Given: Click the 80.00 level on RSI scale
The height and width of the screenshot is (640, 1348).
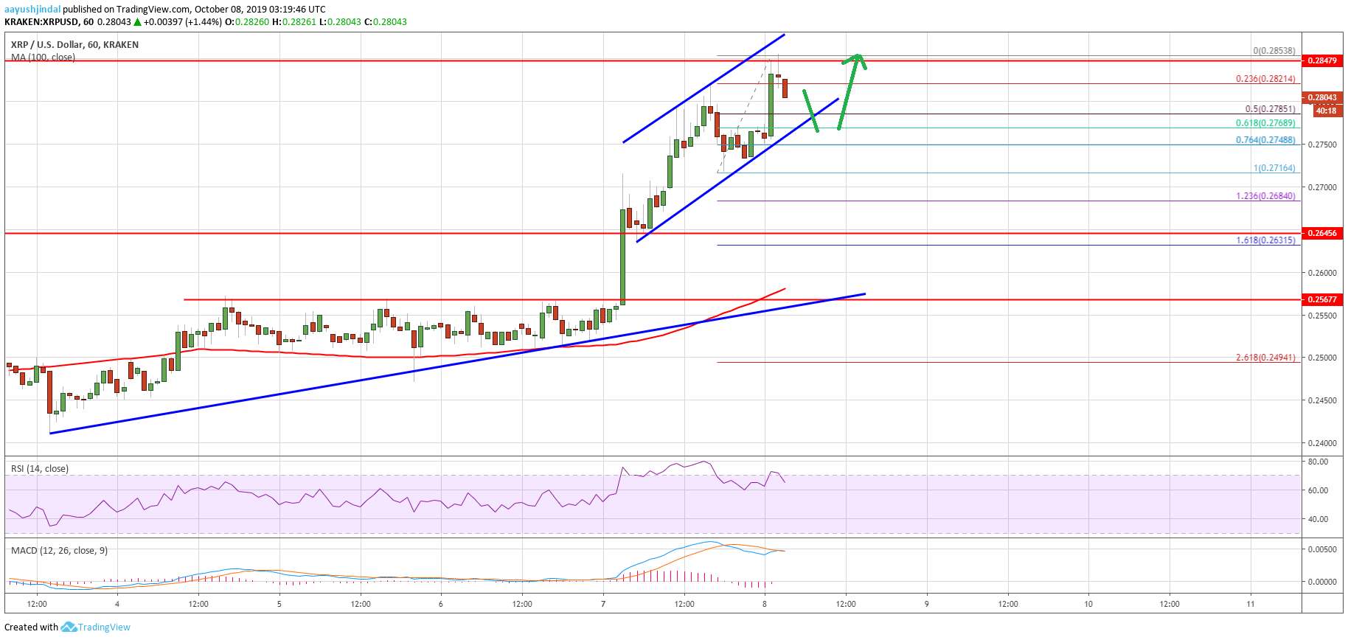Looking at the screenshot, I should 1318,462.
